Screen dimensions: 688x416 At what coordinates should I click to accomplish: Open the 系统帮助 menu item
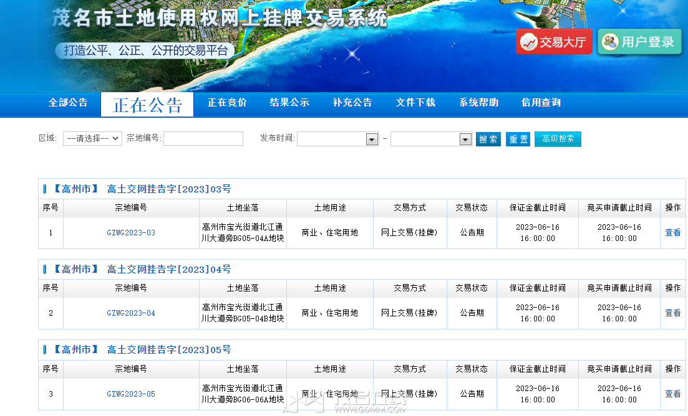coord(478,103)
